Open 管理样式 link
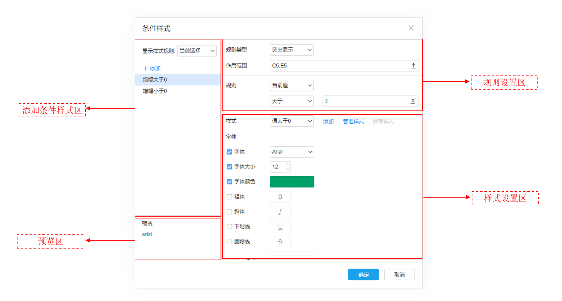 [x=353, y=121]
